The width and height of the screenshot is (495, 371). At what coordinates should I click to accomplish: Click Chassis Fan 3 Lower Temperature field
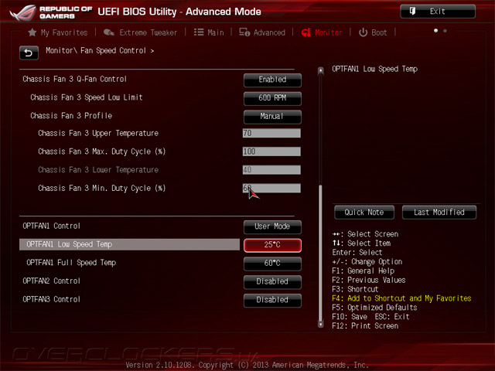(x=271, y=170)
